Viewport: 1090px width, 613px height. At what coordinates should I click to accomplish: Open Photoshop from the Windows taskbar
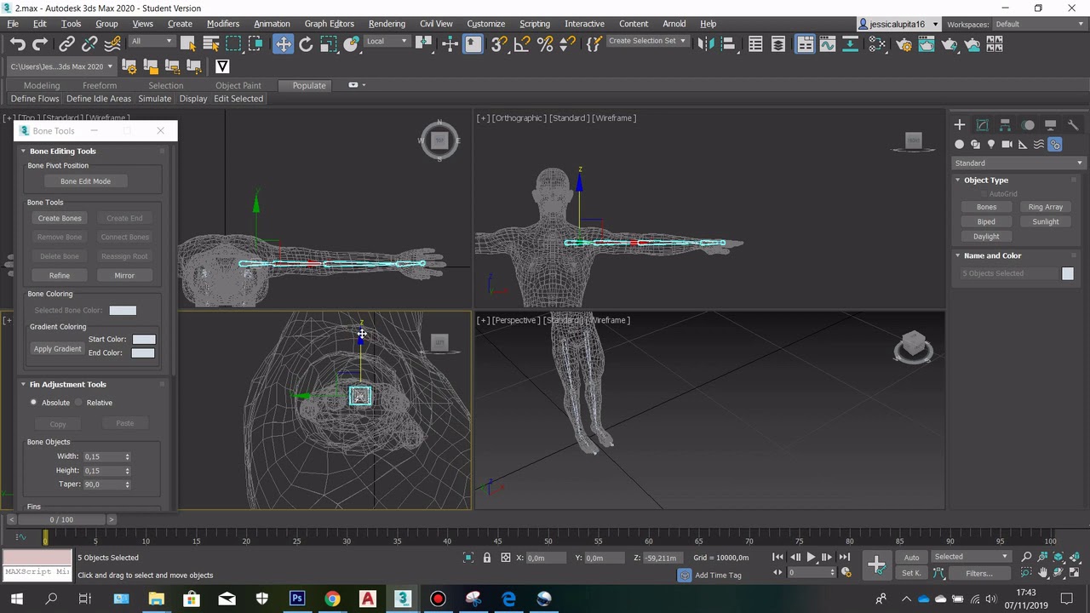296,599
